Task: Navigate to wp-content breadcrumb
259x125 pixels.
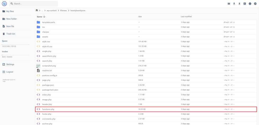Action: point(52,11)
